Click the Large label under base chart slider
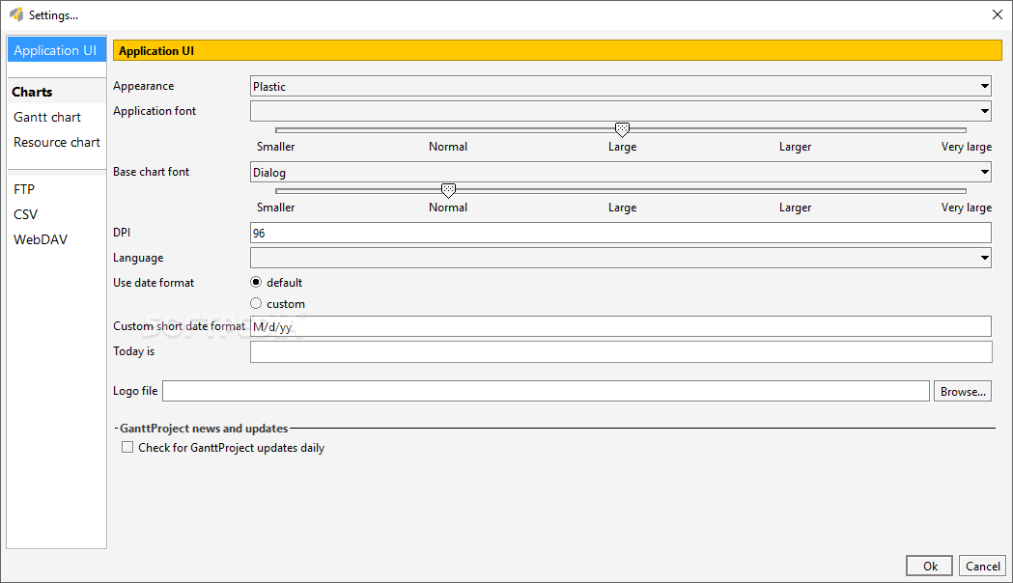Image resolution: width=1013 pixels, height=583 pixels. [622, 208]
